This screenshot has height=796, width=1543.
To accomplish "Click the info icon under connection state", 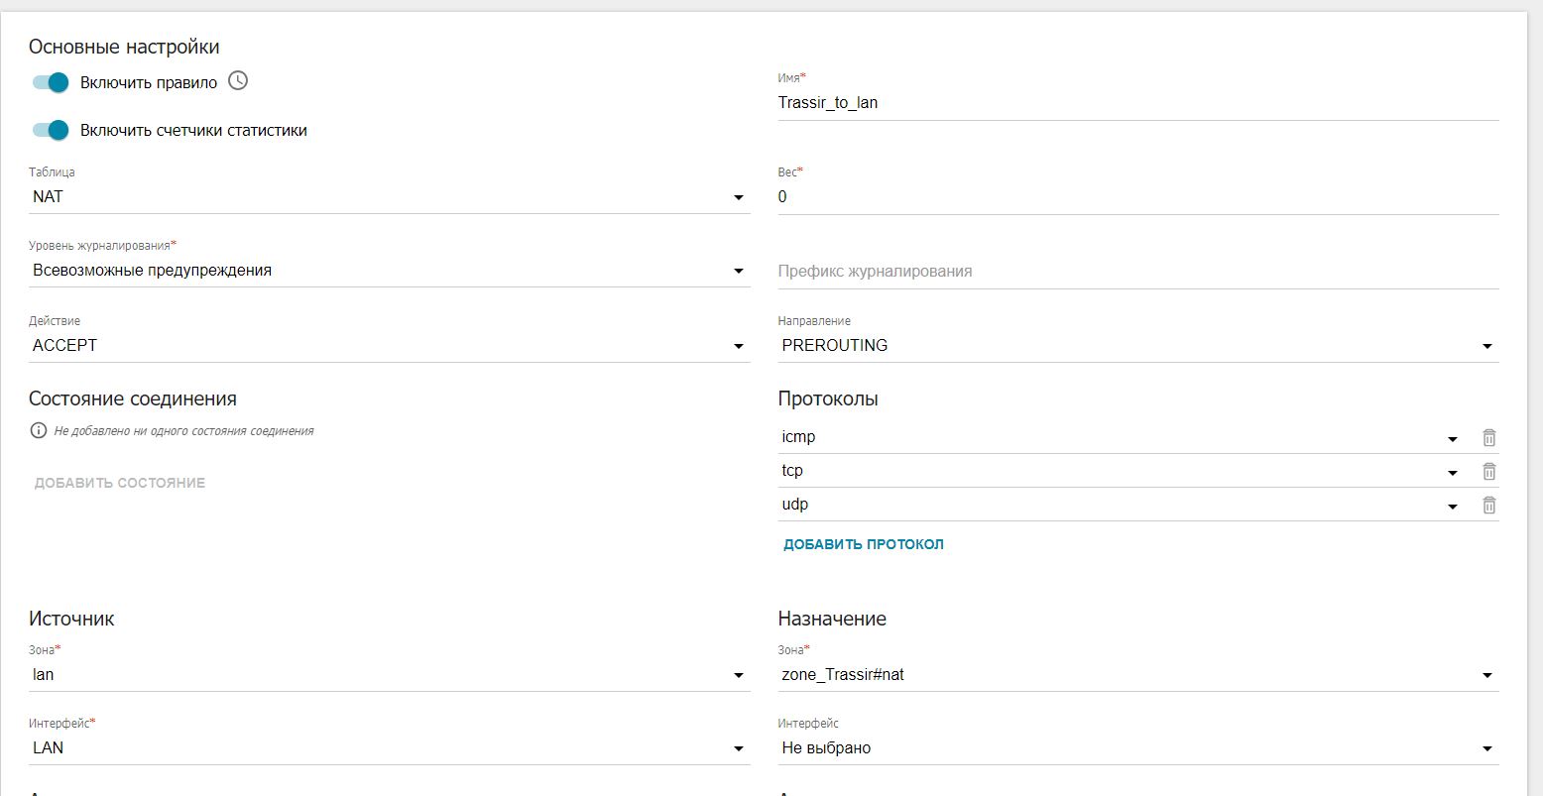I will [x=39, y=431].
